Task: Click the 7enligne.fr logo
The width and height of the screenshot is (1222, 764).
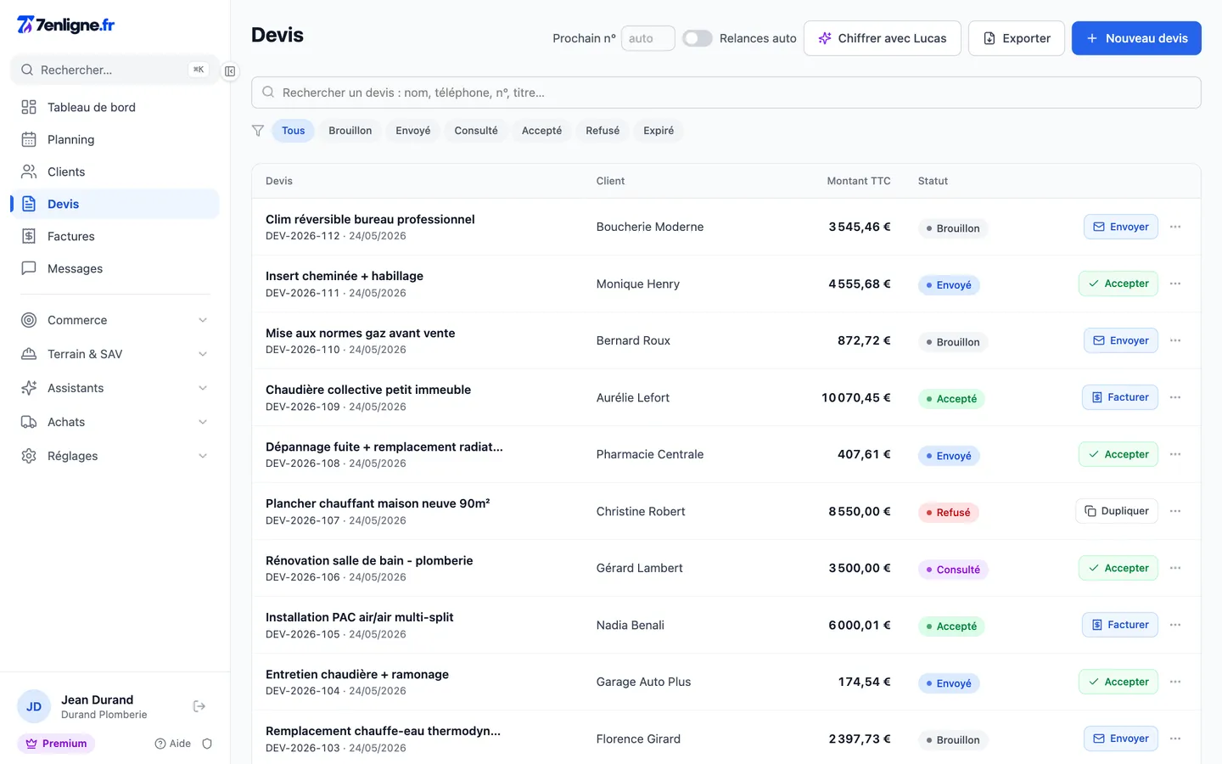Action: [66, 25]
